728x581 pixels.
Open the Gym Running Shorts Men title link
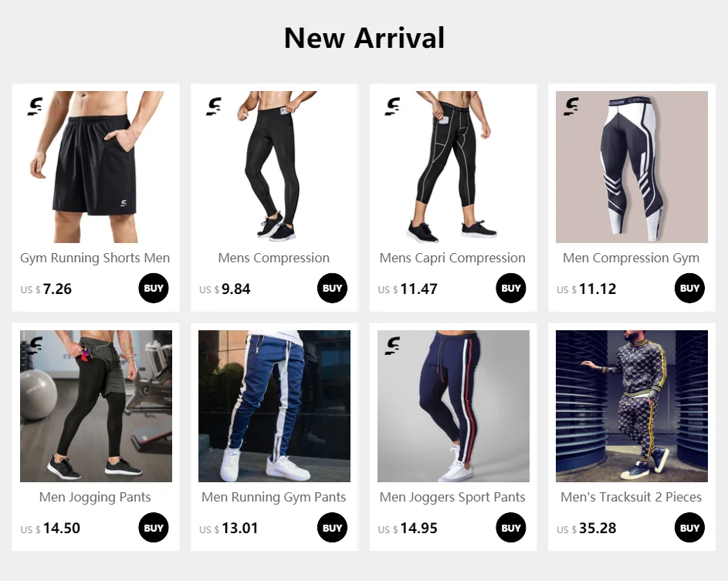pyautogui.click(x=95, y=258)
